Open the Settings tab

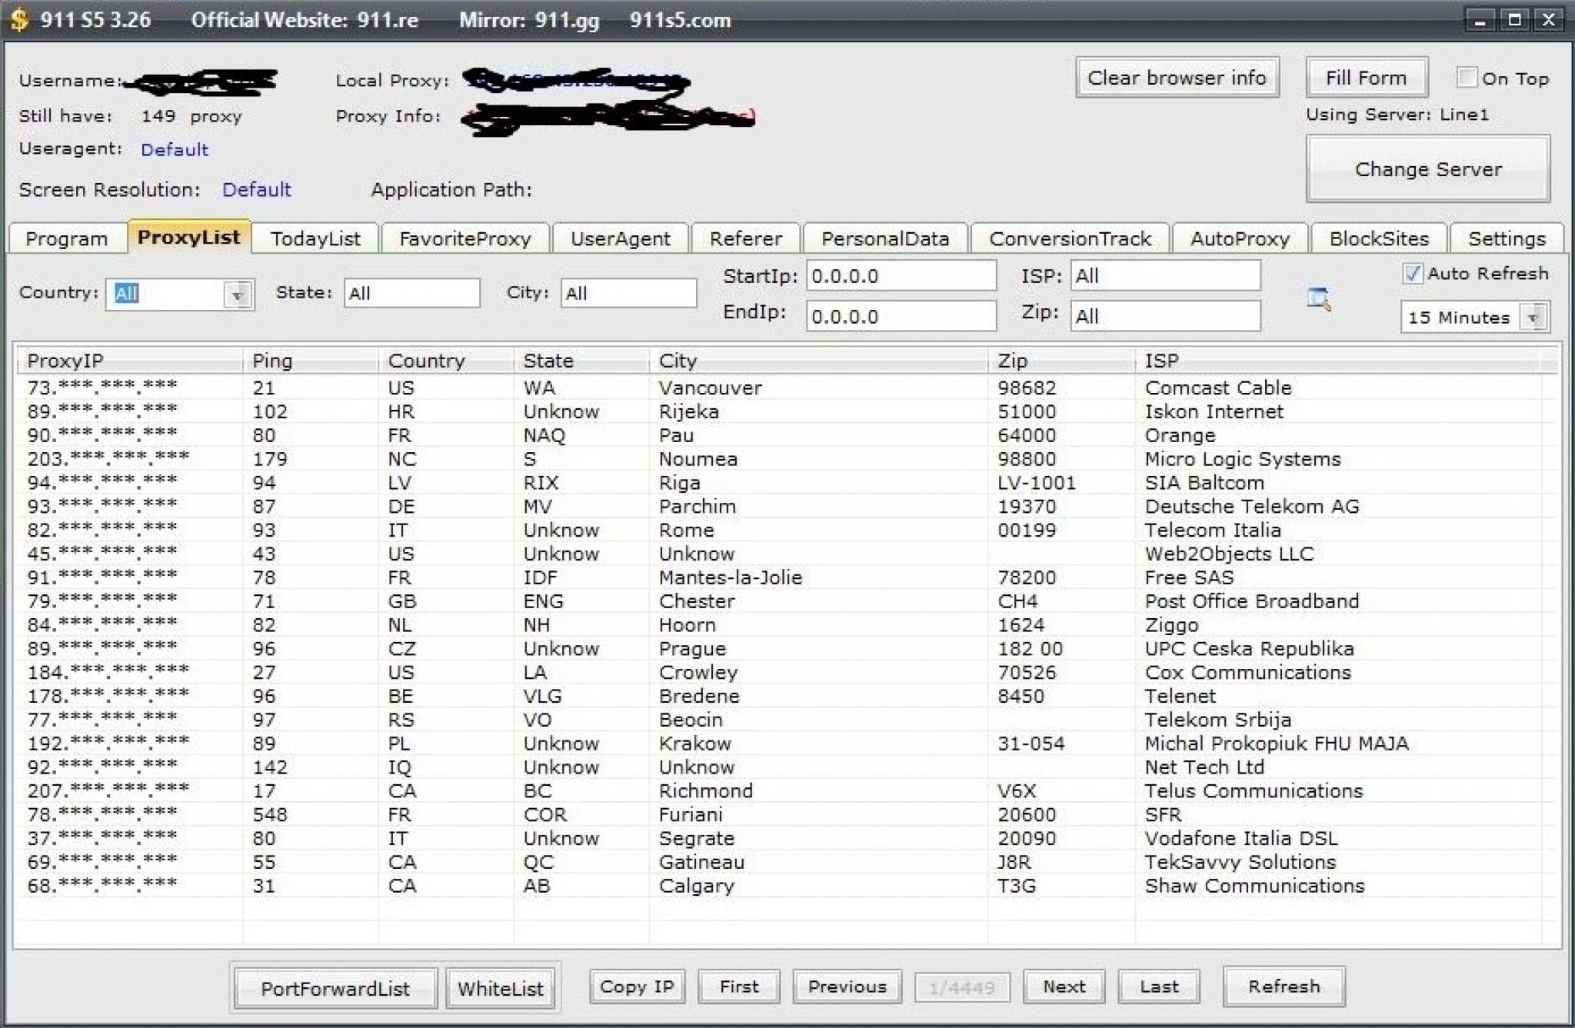1506,238
